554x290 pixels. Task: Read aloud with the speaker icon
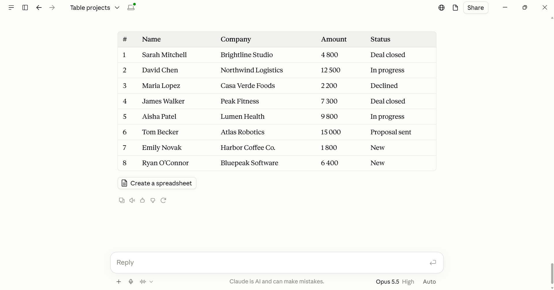tap(132, 200)
